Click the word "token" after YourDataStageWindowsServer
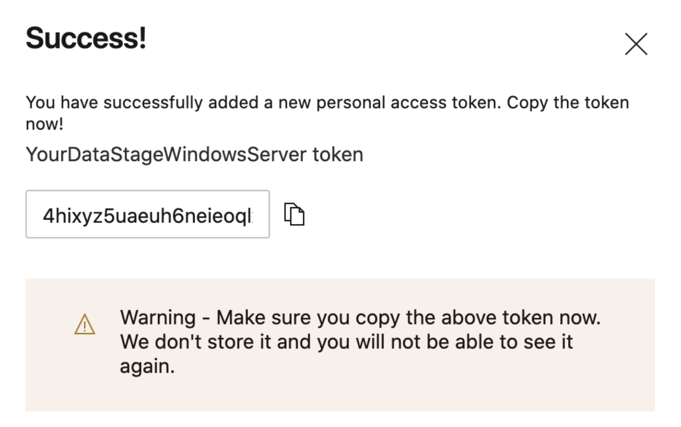The height and width of the screenshot is (427, 681). tap(338, 154)
